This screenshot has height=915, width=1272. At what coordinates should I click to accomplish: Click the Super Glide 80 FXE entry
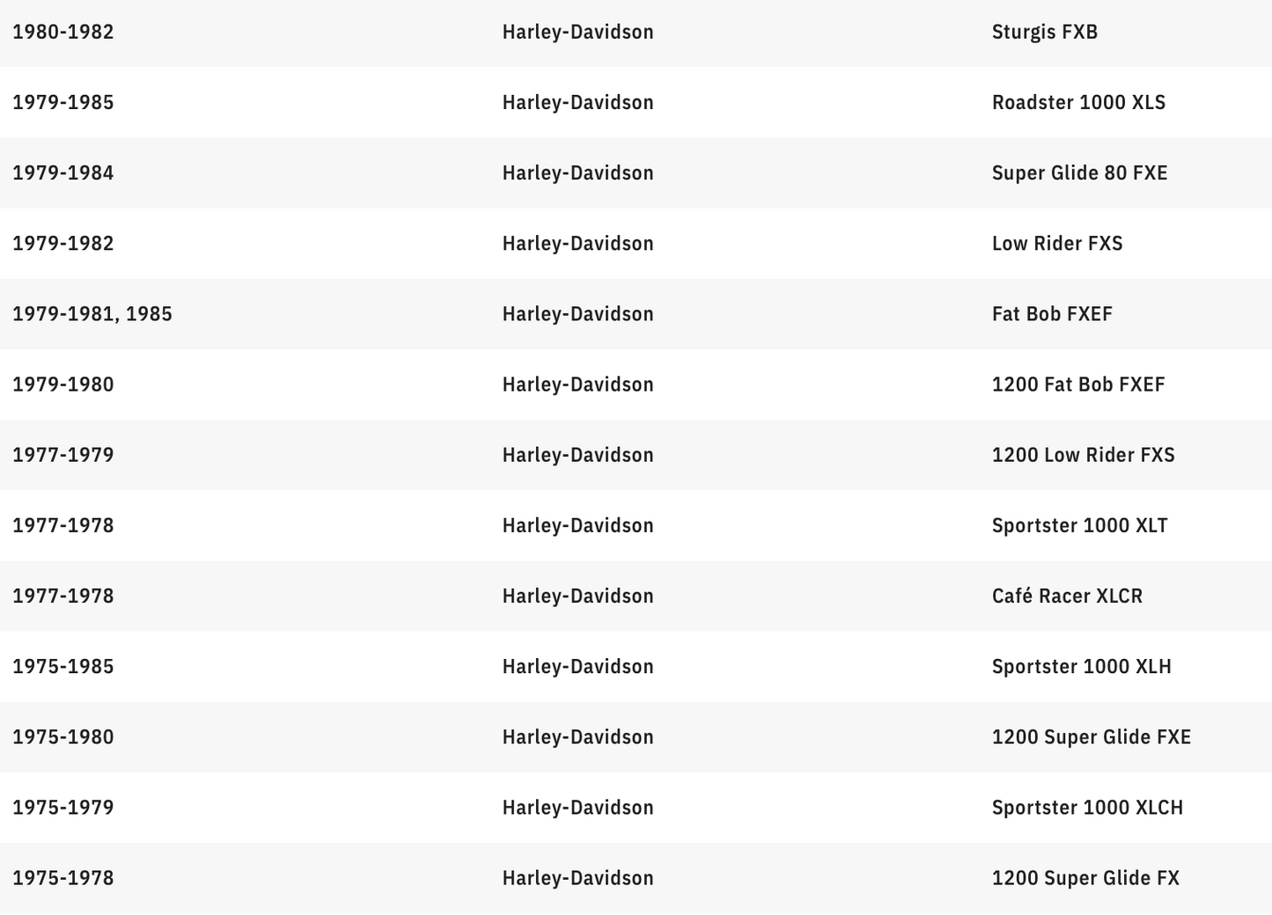(1079, 173)
